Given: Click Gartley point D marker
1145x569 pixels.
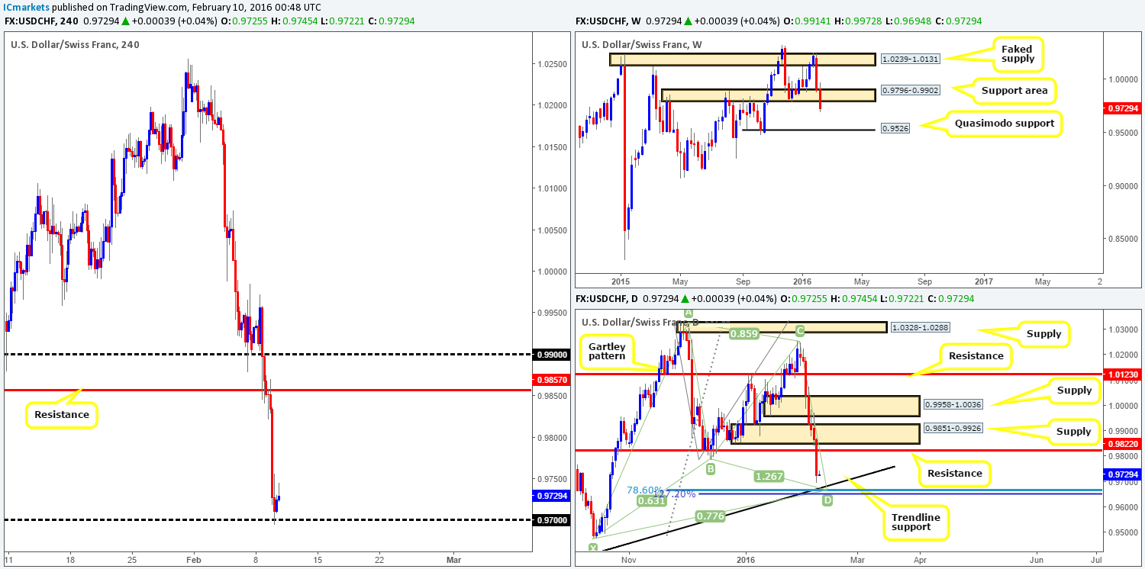Looking at the screenshot, I should click(828, 499).
